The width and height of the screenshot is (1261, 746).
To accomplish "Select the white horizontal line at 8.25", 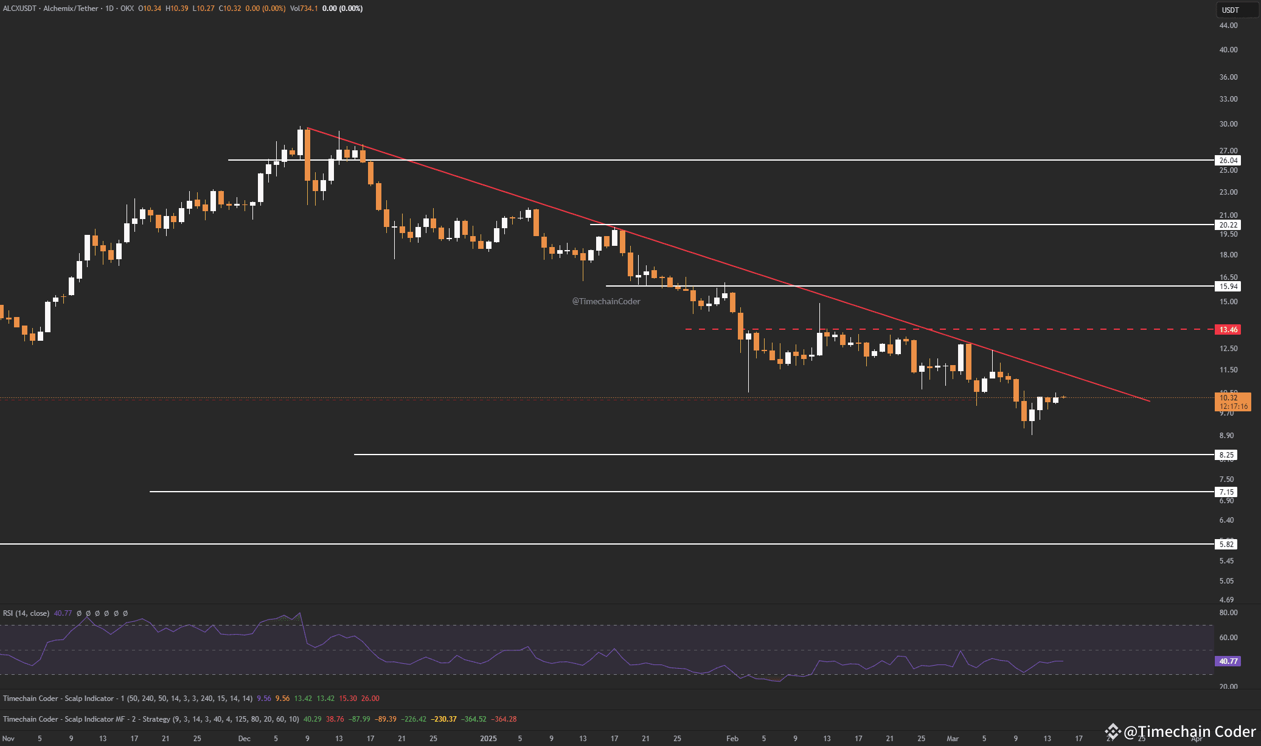I will click(784, 455).
